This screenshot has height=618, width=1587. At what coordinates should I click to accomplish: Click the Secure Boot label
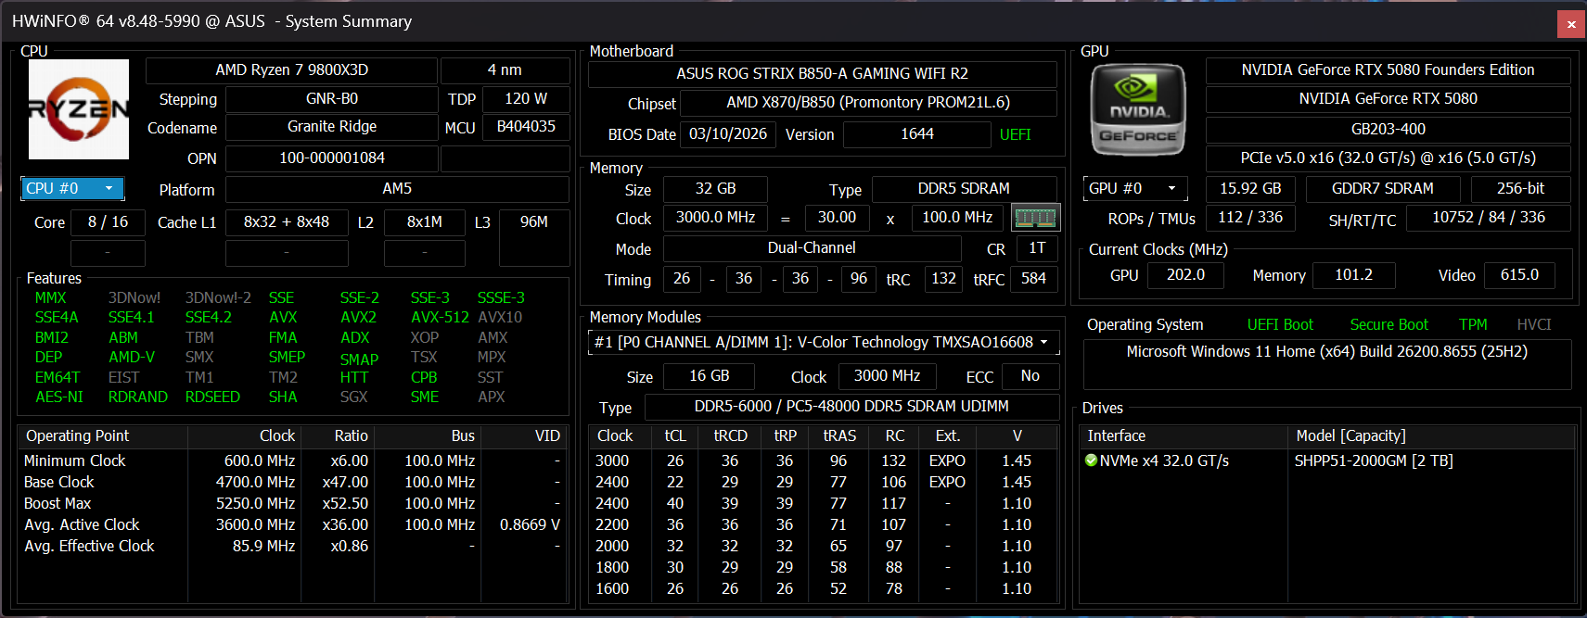point(1389,324)
